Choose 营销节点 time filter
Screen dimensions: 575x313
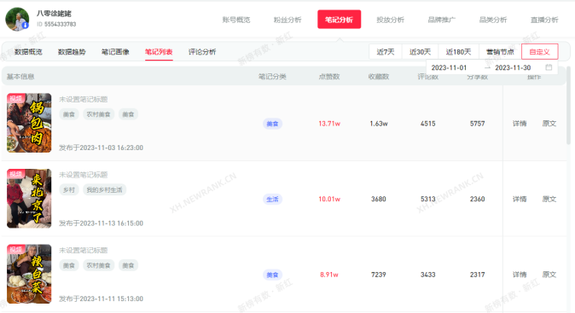pyautogui.click(x=500, y=52)
